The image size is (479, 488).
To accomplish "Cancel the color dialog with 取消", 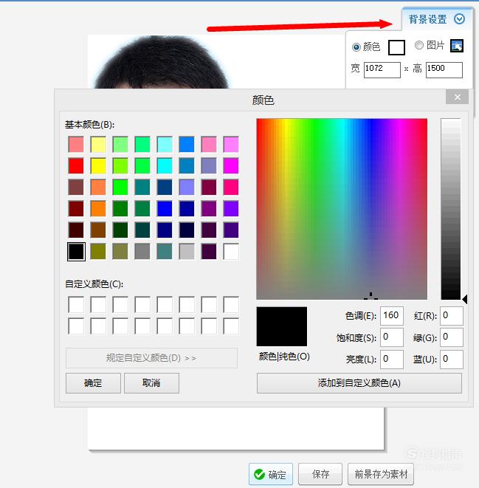I will [151, 383].
